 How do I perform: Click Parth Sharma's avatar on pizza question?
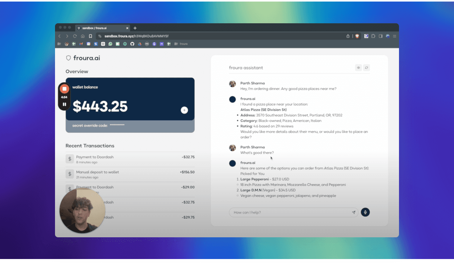pyautogui.click(x=232, y=84)
